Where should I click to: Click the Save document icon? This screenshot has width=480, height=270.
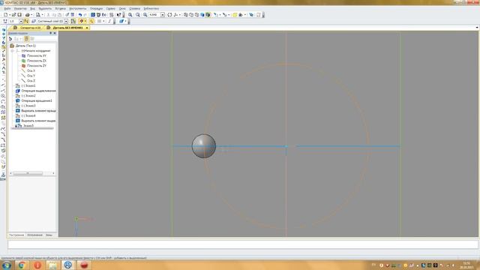(19, 15)
